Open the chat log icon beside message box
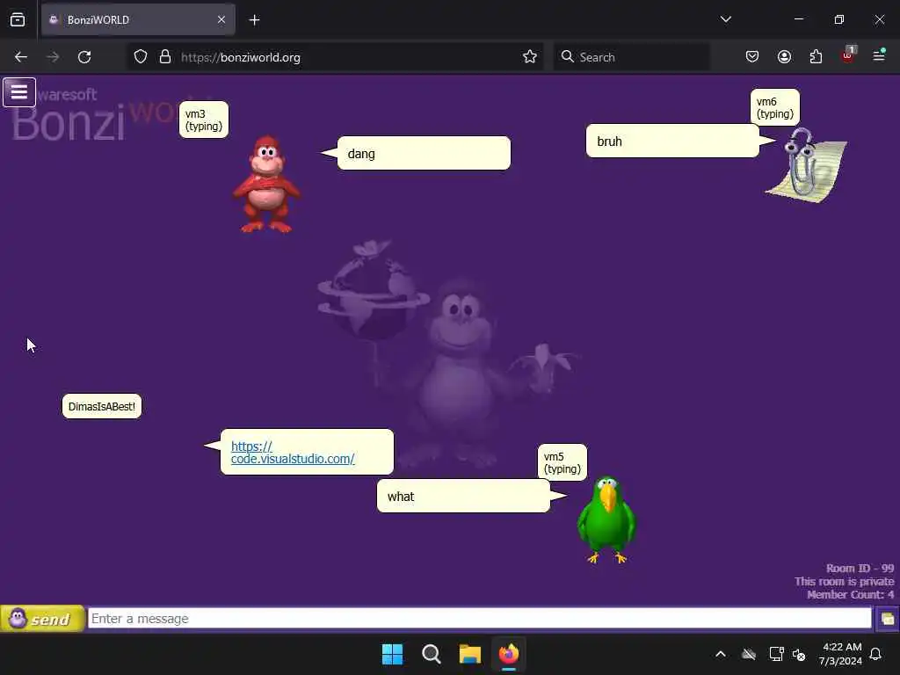The image size is (900, 675). pyautogui.click(x=888, y=619)
